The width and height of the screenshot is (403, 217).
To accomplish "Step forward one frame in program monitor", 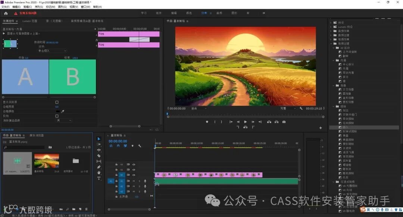I will 253,122.
